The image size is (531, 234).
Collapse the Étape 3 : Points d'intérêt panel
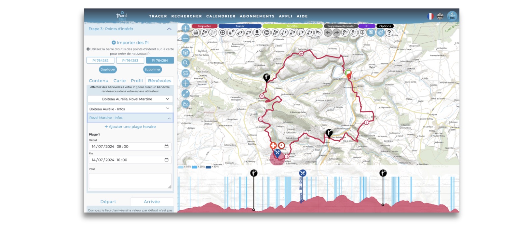click(x=169, y=29)
